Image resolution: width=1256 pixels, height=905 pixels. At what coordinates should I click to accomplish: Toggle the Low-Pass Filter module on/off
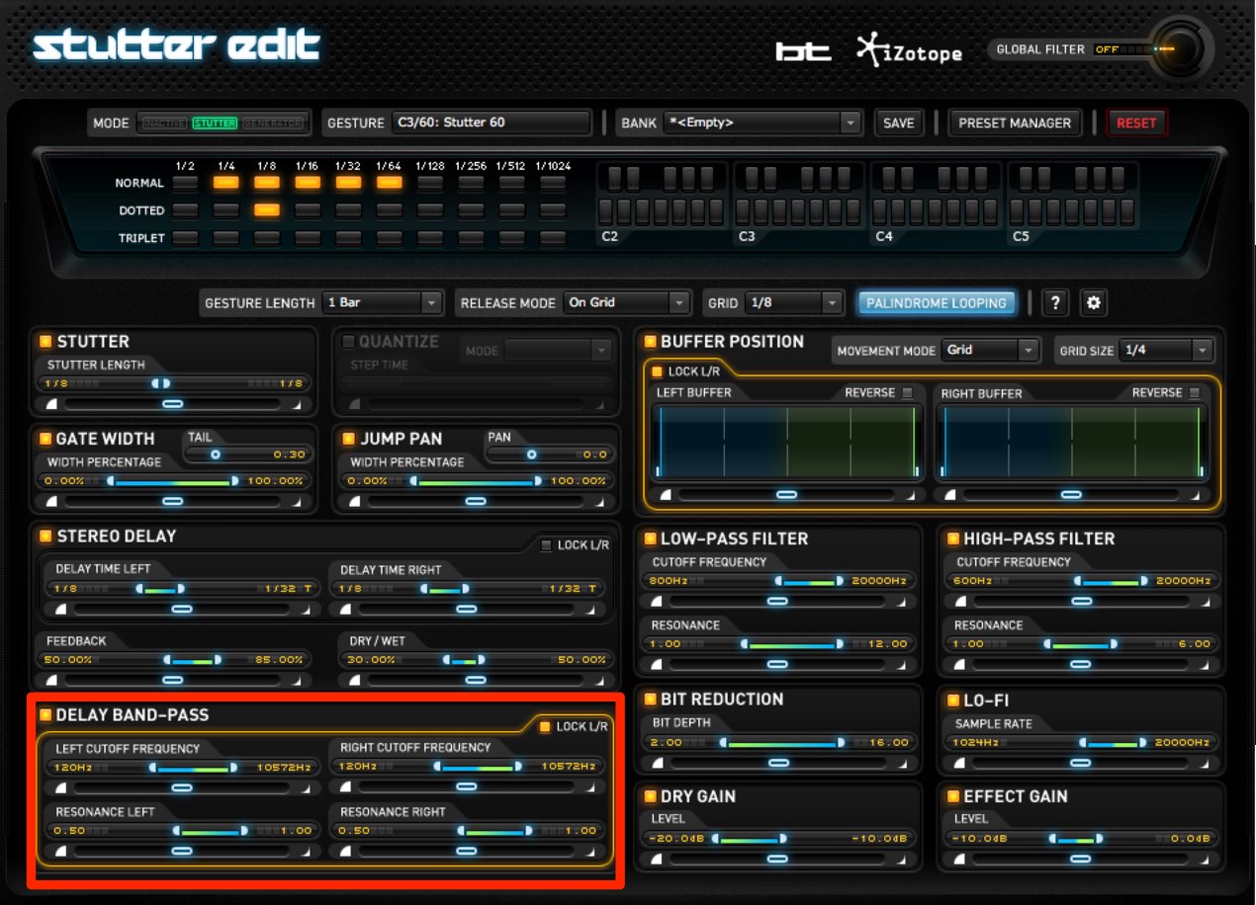pyautogui.click(x=650, y=539)
